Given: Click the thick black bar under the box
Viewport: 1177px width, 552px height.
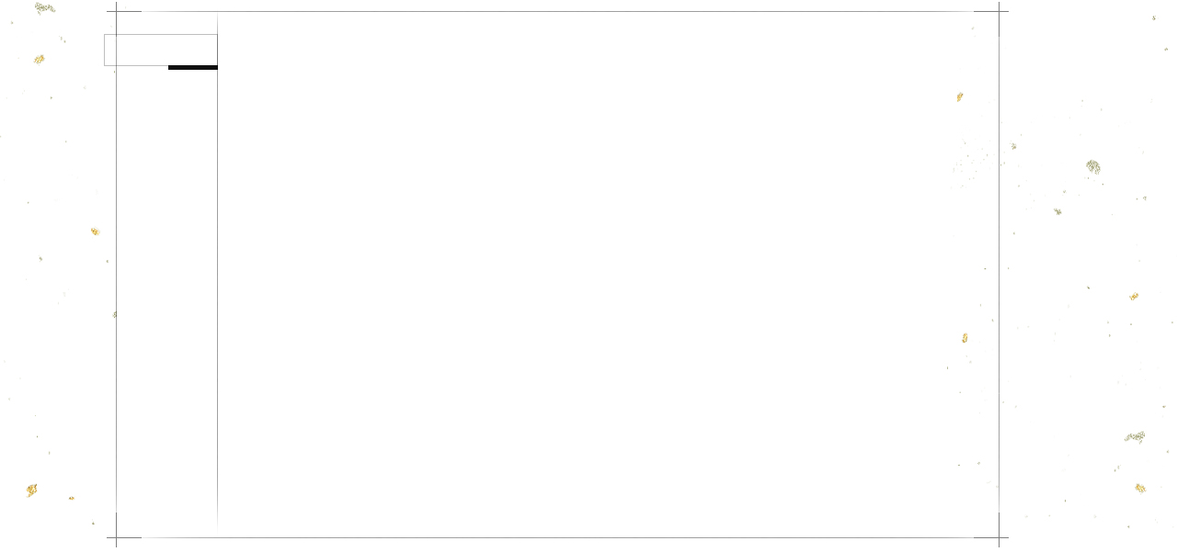Looking at the screenshot, I should 193,67.
